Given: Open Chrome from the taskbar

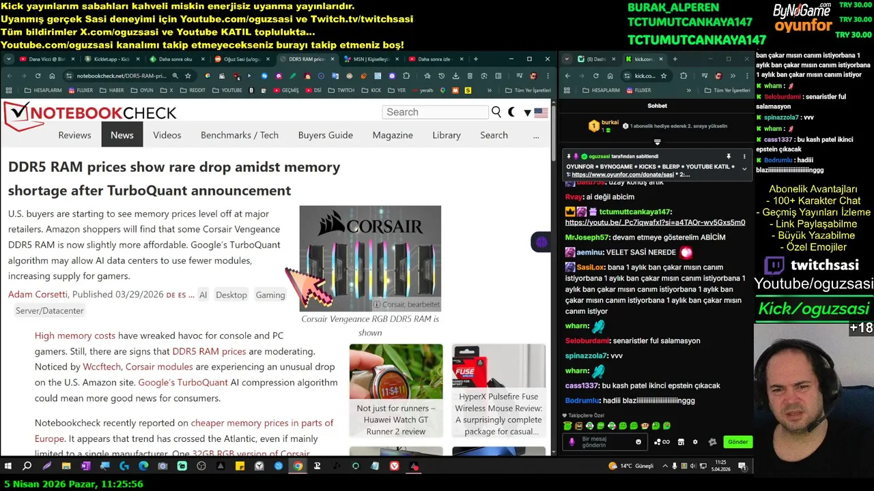Looking at the screenshot, I should (x=298, y=466).
